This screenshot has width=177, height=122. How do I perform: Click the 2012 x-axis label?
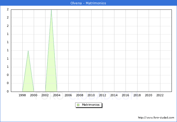[x=102, y=95]
